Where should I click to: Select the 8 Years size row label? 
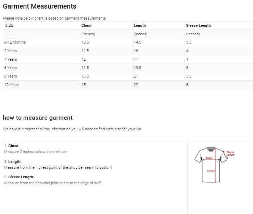point(11,76)
